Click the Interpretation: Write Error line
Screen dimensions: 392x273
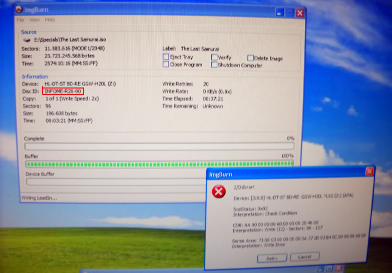click(258, 245)
